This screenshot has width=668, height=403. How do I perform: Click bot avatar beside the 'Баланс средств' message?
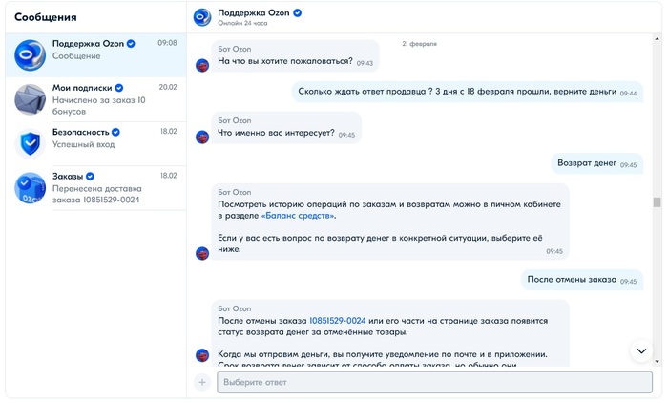click(202, 253)
